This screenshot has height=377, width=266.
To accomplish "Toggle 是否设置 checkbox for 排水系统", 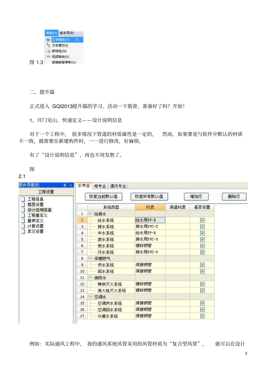I will [202, 226].
